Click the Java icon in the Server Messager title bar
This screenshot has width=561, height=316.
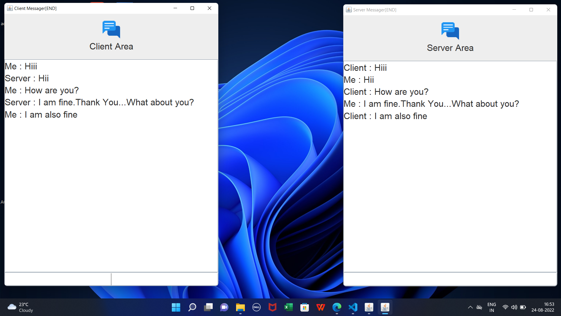(349, 10)
